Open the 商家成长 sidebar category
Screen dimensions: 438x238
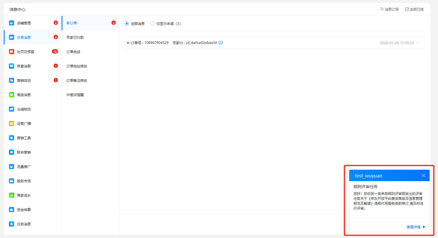[24, 195]
